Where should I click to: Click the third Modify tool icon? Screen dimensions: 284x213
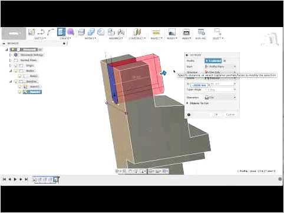click(x=101, y=32)
